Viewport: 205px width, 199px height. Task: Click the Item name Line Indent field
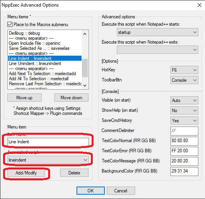[x=48, y=142]
